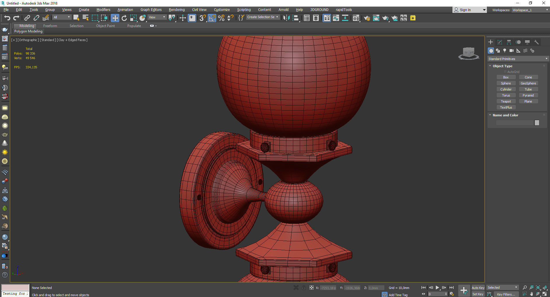Choose Rectangular Selection Region tool
550x297 pixels.
(95, 18)
